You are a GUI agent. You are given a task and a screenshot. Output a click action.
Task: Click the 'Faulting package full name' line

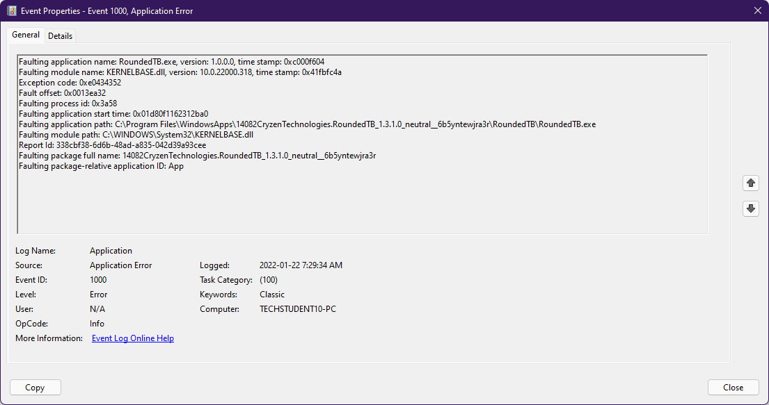point(197,156)
